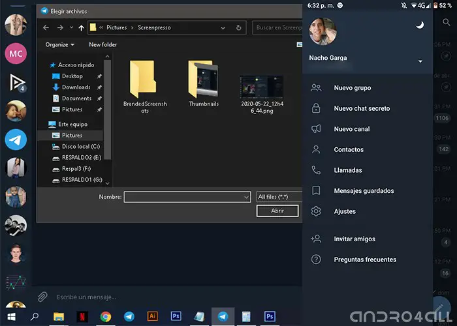457x326 pixels.
Task: Select Nuevo chat secreto option
Action: (x=361, y=109)
